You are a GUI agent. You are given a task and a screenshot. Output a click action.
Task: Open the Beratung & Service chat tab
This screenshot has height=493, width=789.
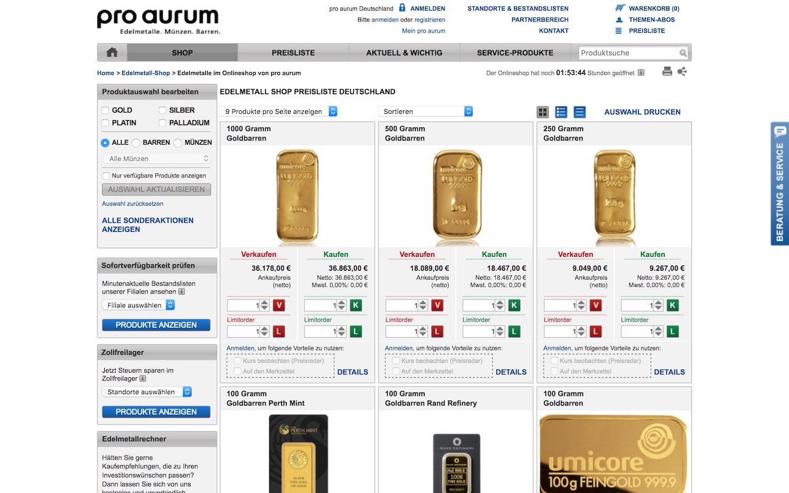780,184
